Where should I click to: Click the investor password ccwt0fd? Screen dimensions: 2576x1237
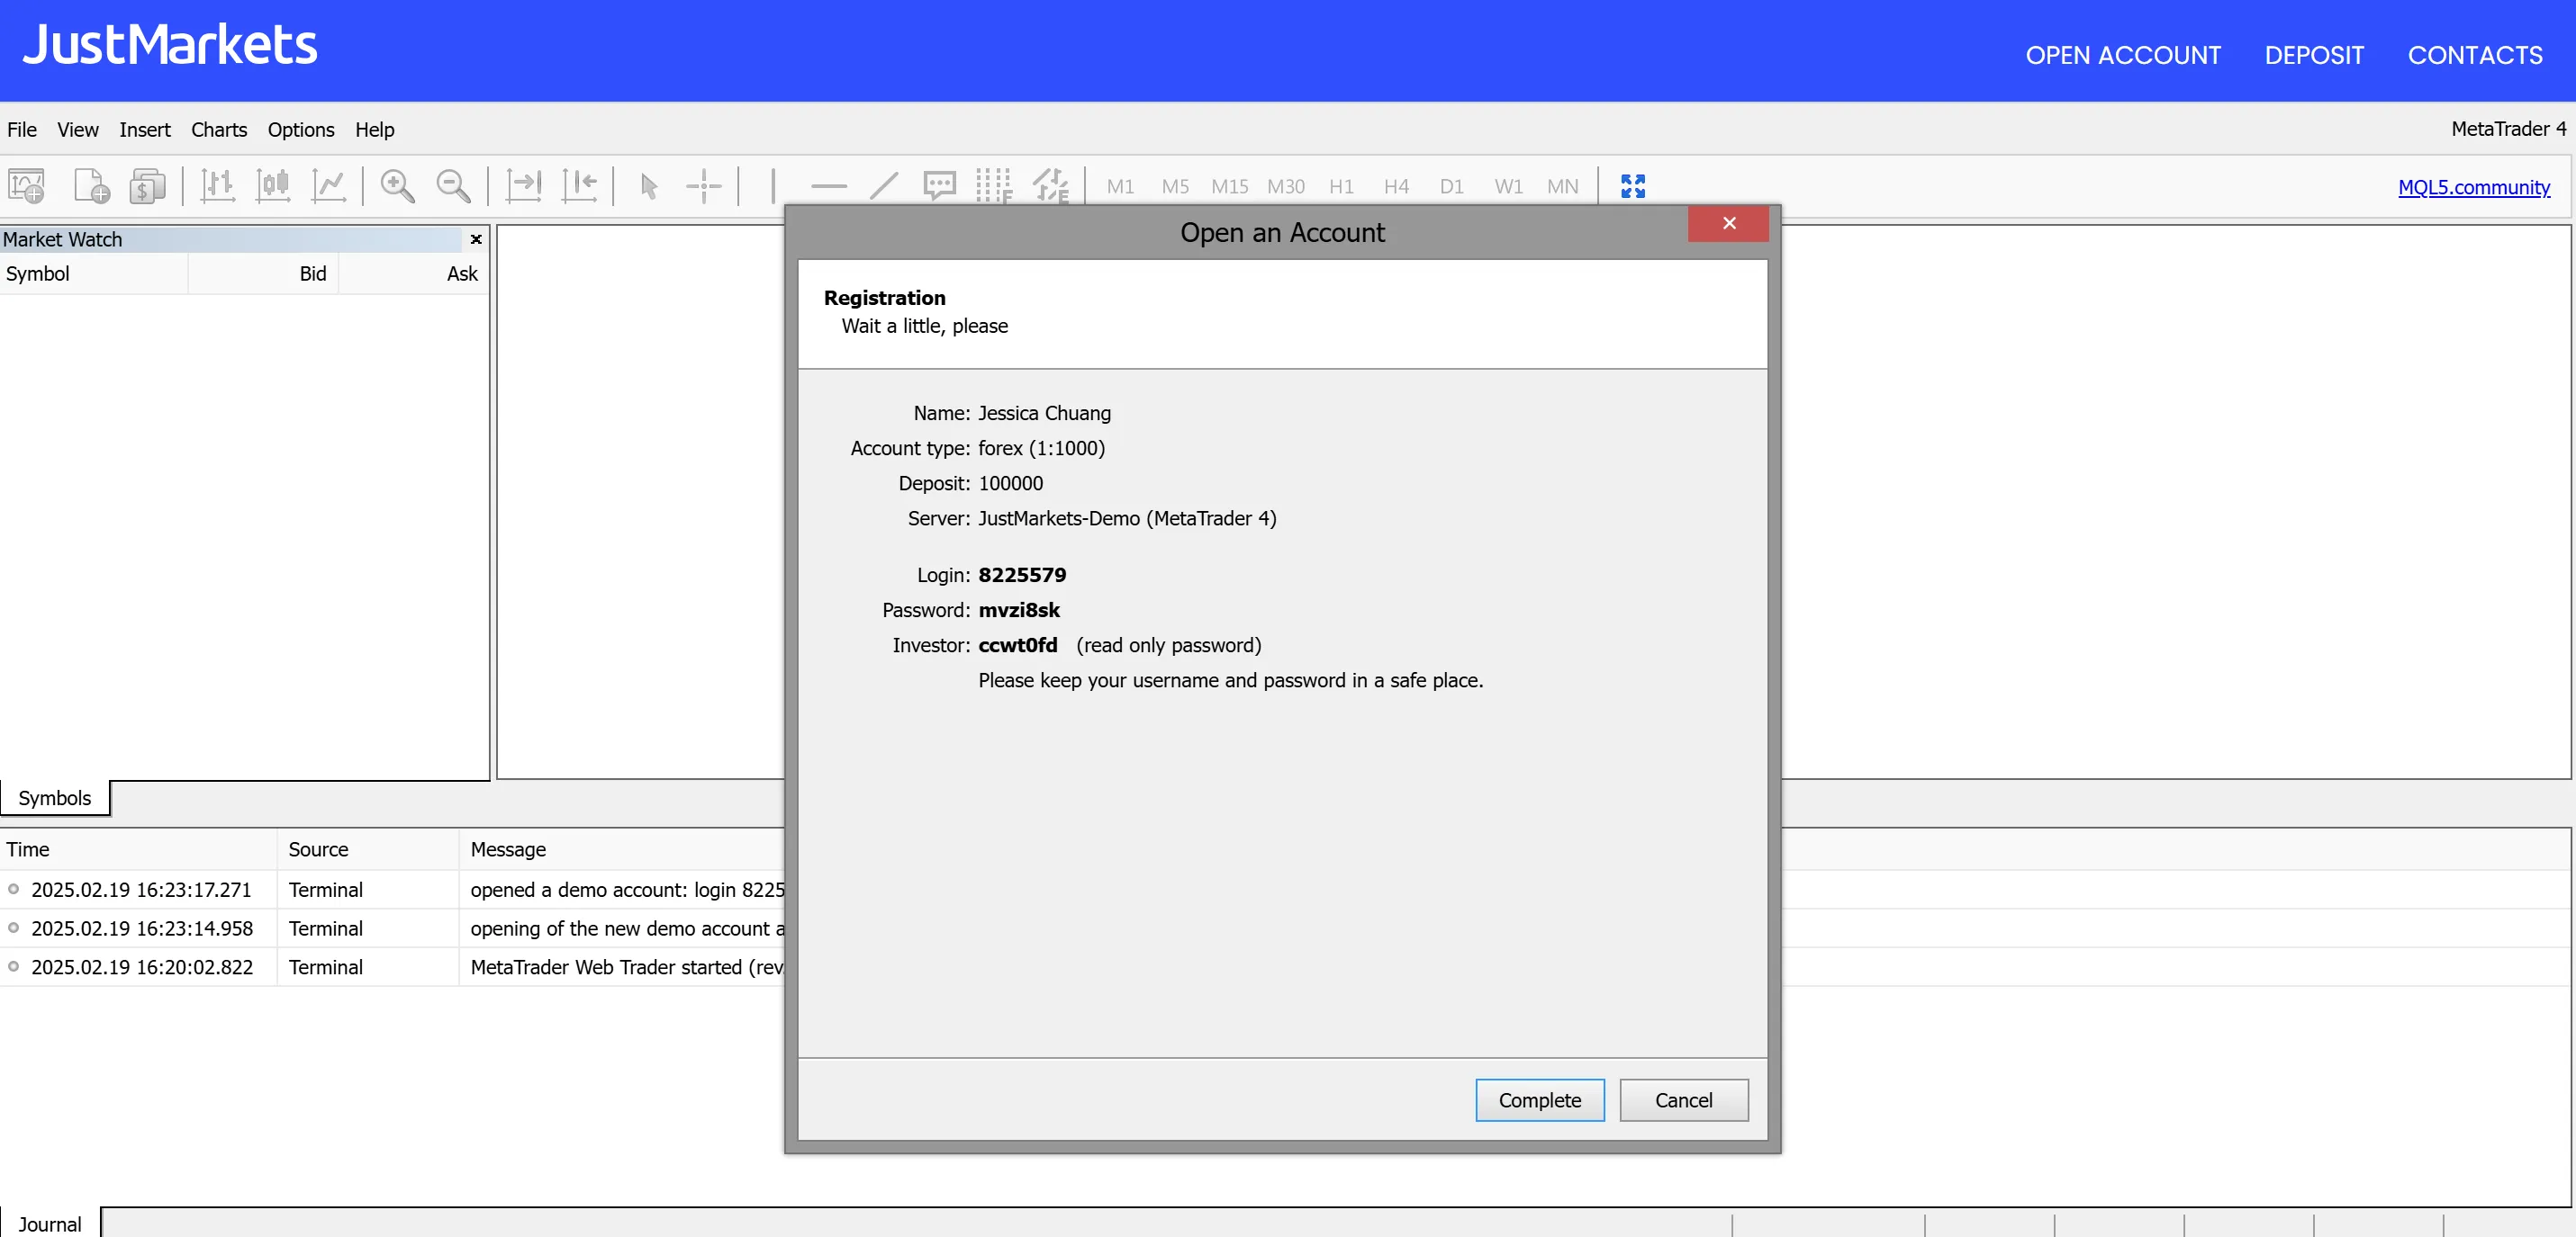(x=1017, y=644)
